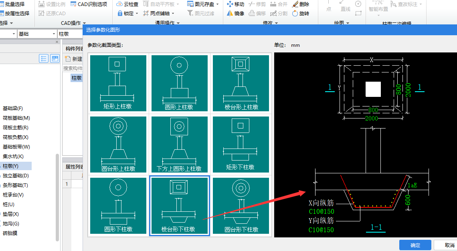Select 筏板负筋(X) in the navigation tree
The image size is (457, 251).
click(x=16, y=137)
